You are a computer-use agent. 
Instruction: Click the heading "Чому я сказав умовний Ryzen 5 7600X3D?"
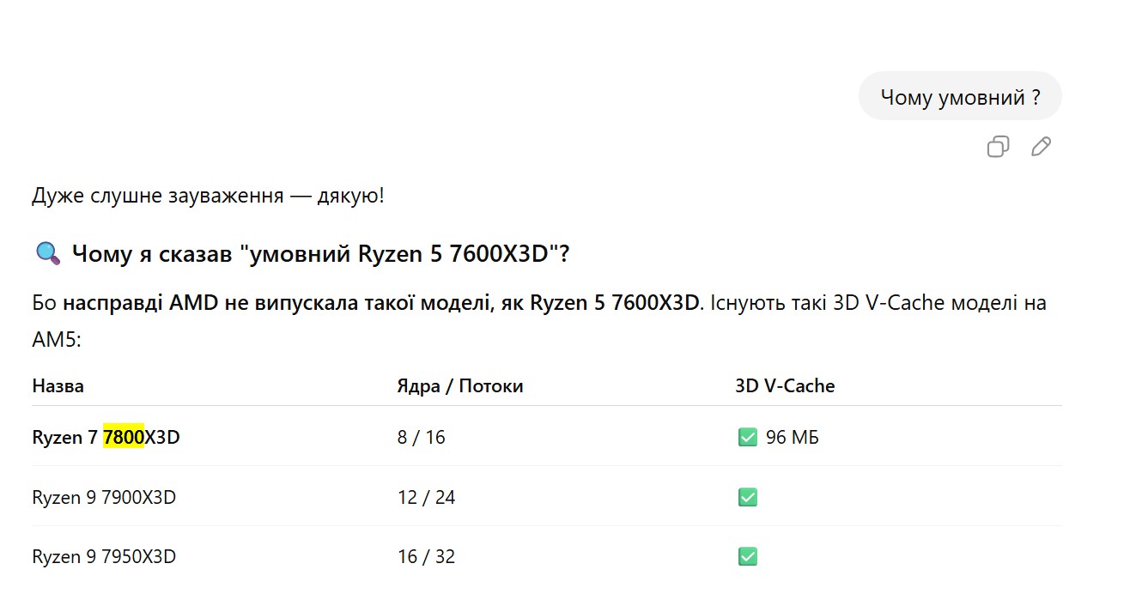[321, 254]
